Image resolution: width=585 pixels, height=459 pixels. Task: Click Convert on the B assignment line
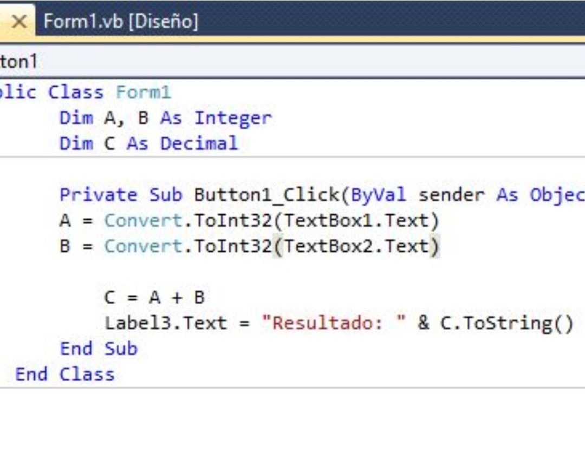142,246
